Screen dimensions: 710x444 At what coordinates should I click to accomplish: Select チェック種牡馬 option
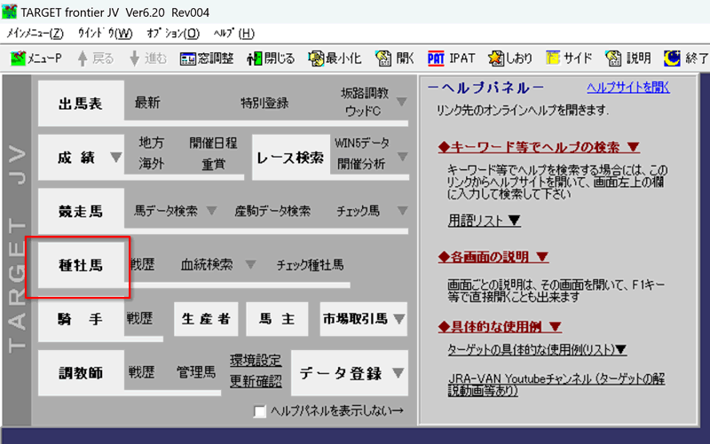click(310, 265)
